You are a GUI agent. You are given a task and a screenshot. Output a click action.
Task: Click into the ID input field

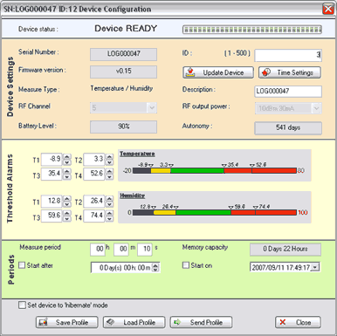(x=288, y=55)
